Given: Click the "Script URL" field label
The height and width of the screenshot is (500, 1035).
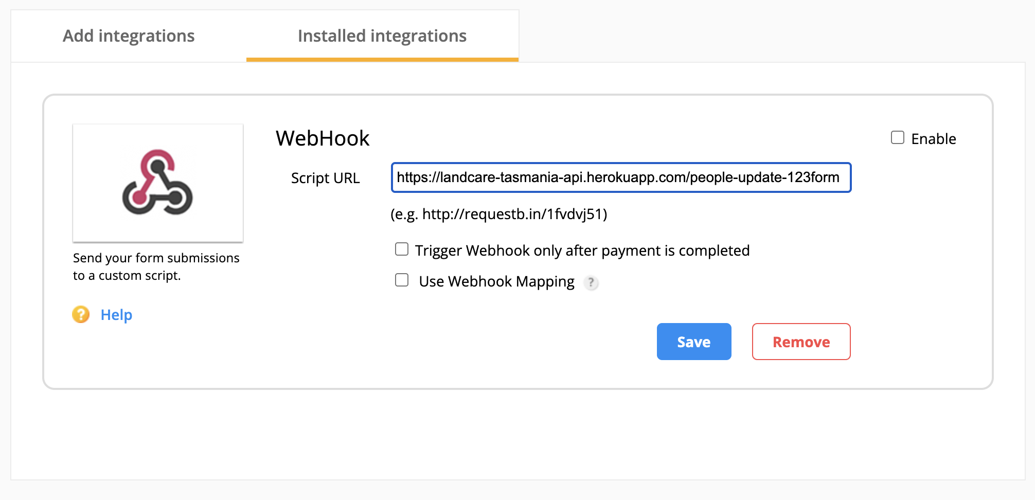Looking at the screenshot, I should [x=325, y=178].
